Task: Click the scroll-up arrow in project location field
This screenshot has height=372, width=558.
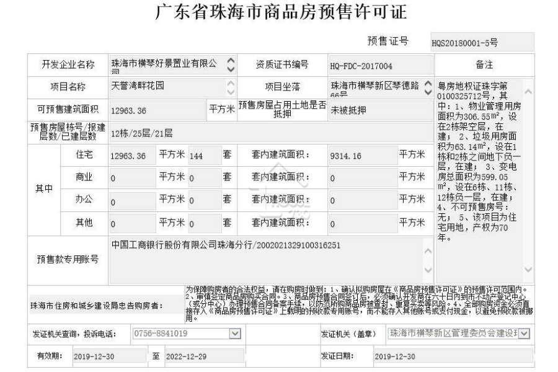Action: click(428, 83)
